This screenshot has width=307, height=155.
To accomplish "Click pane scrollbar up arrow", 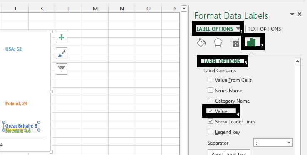I will coord(297,61).
